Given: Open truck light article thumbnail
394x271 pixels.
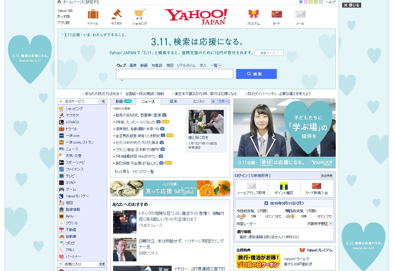Looking at the screenshot, I should tap(125, 222).
